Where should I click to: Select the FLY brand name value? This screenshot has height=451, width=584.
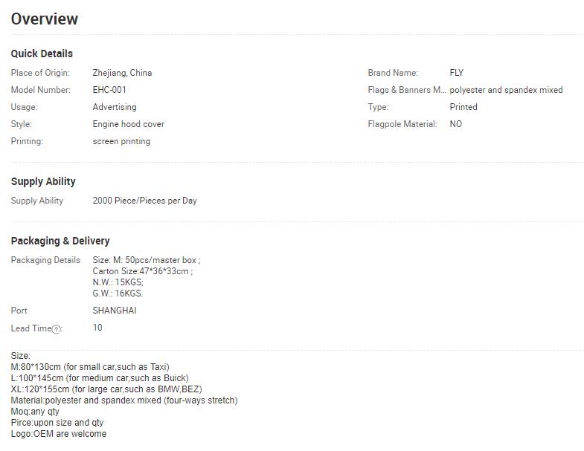457,73
